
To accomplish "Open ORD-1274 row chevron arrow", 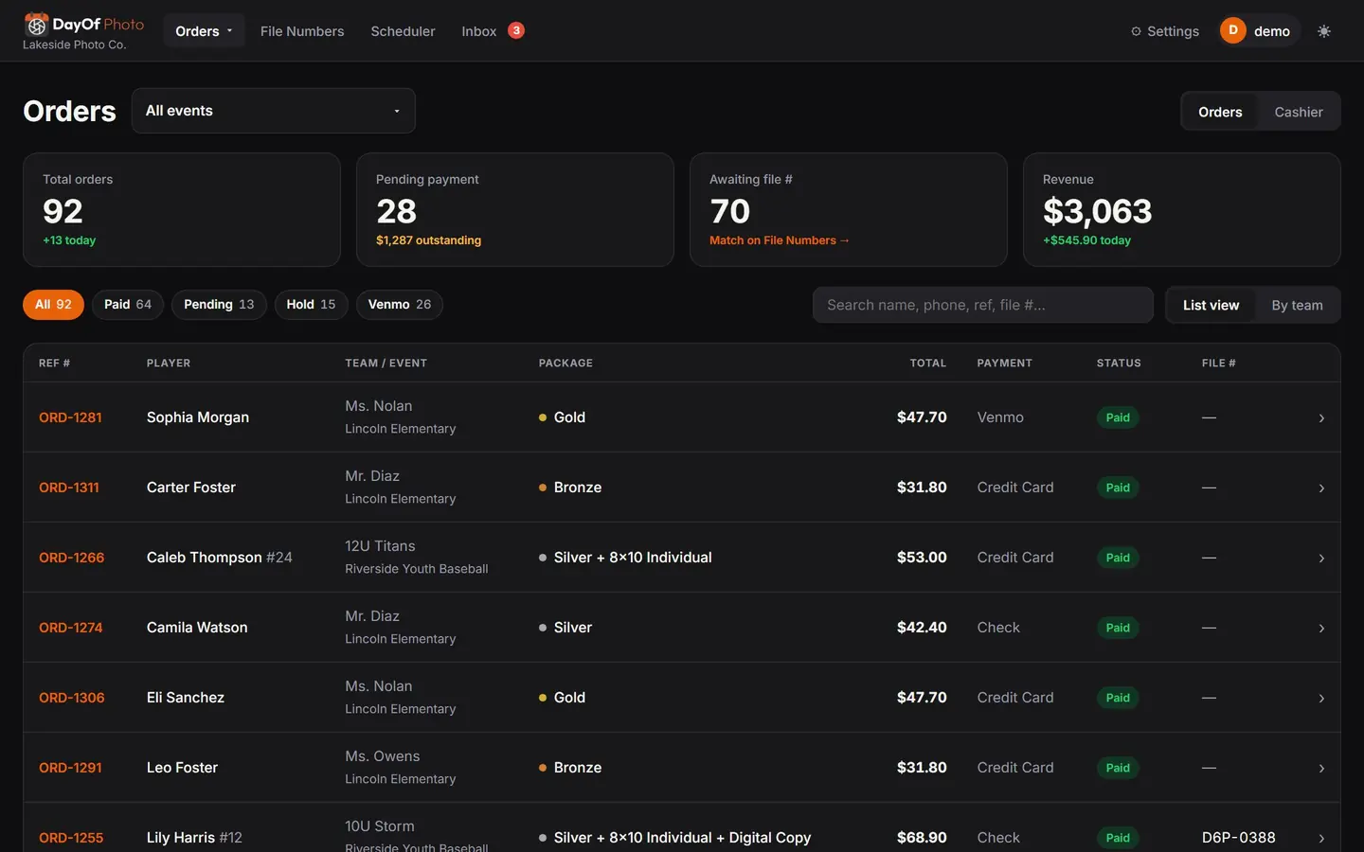I will click(x=1321, y=629).
